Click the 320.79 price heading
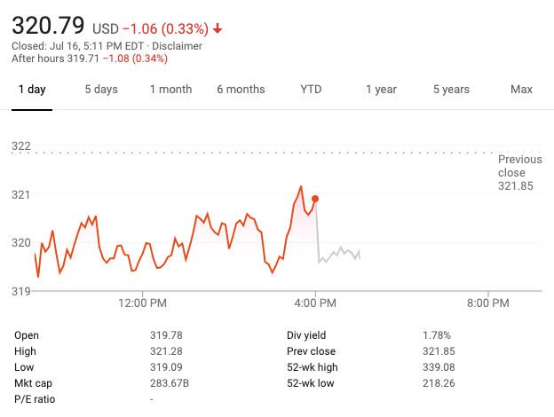This screenshot has width=554, height=417. click(x=48, y=26)
